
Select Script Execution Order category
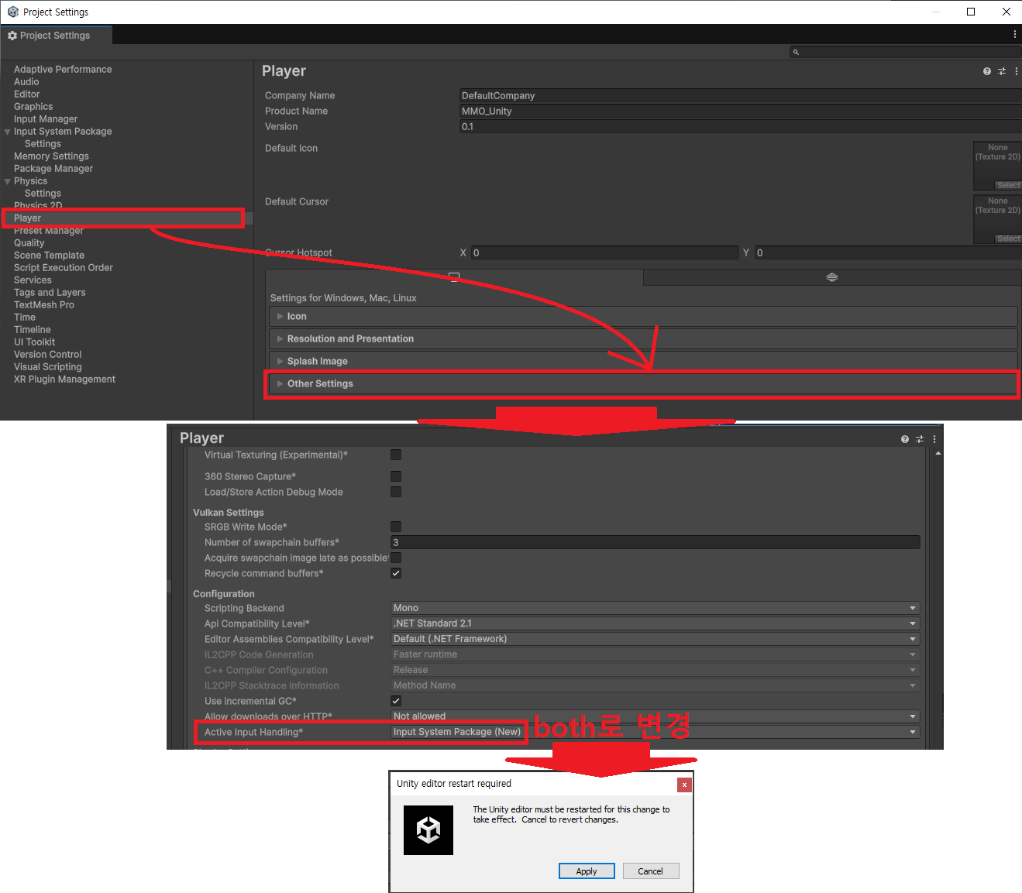(64, 268)
